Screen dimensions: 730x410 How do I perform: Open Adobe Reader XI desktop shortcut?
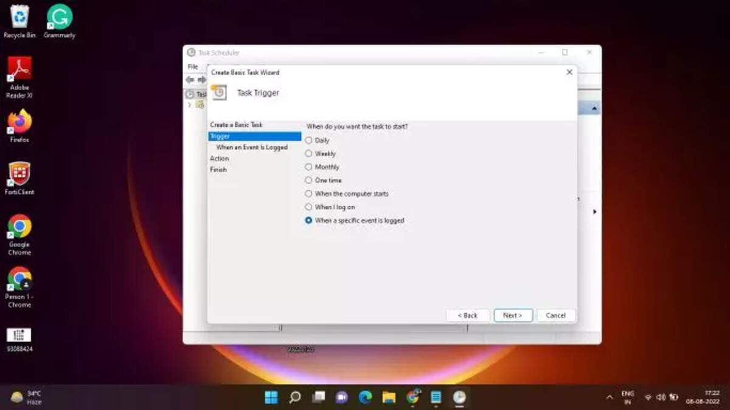coord(19,77)
